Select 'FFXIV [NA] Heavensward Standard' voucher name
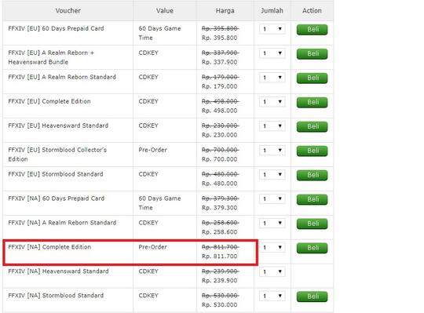This screenshot has height=313, width=424. [58, 271]
